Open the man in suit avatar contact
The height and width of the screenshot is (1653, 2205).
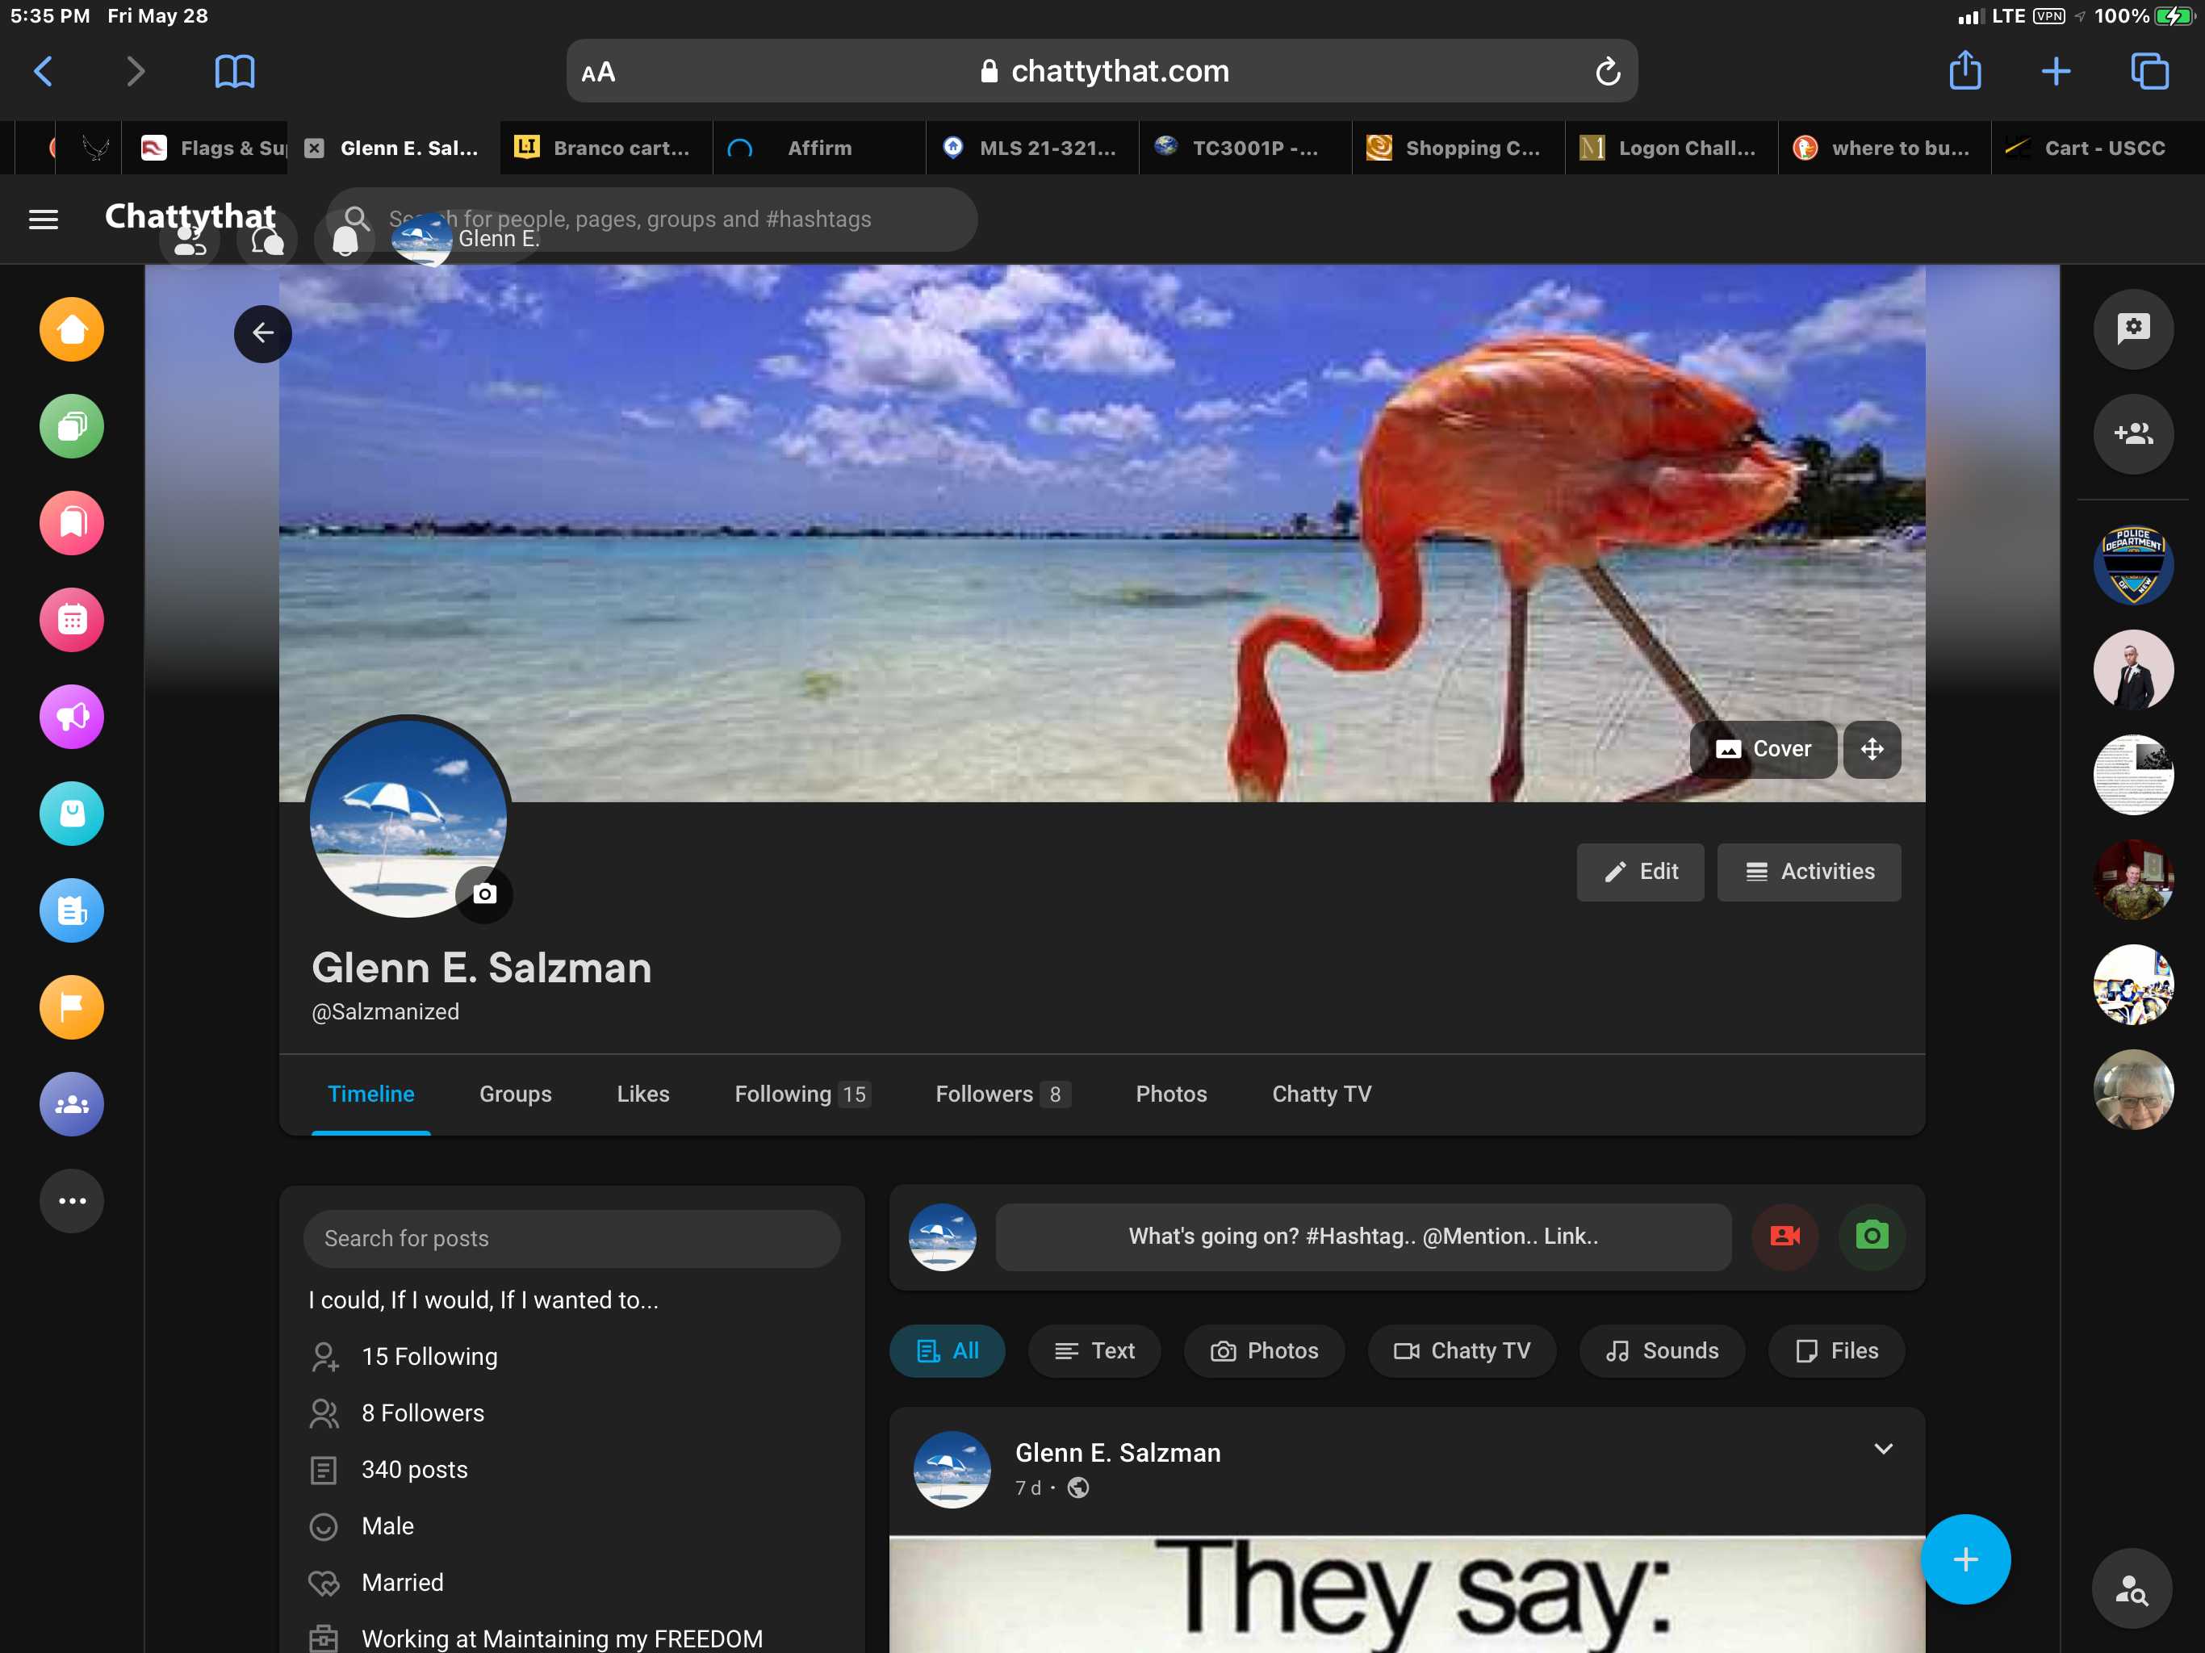point(2132,669)
